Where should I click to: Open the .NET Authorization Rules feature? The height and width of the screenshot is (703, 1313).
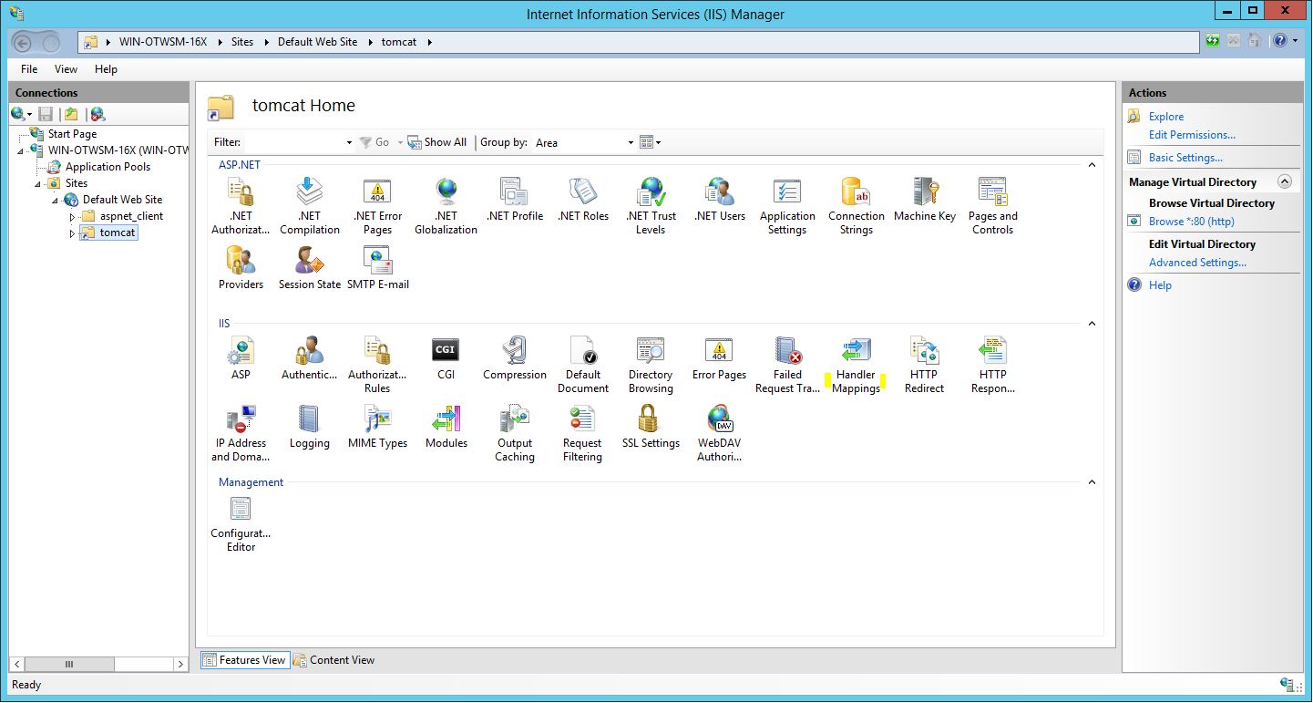(241, 206)
